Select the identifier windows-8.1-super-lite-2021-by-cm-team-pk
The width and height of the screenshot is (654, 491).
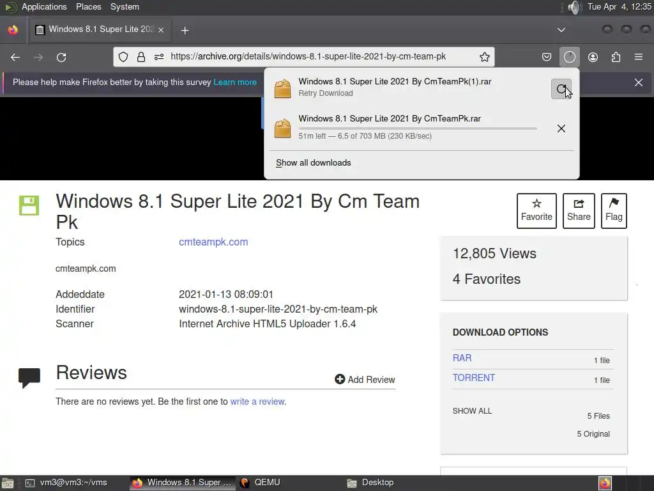pyautogui.click(x=278, y=309)
